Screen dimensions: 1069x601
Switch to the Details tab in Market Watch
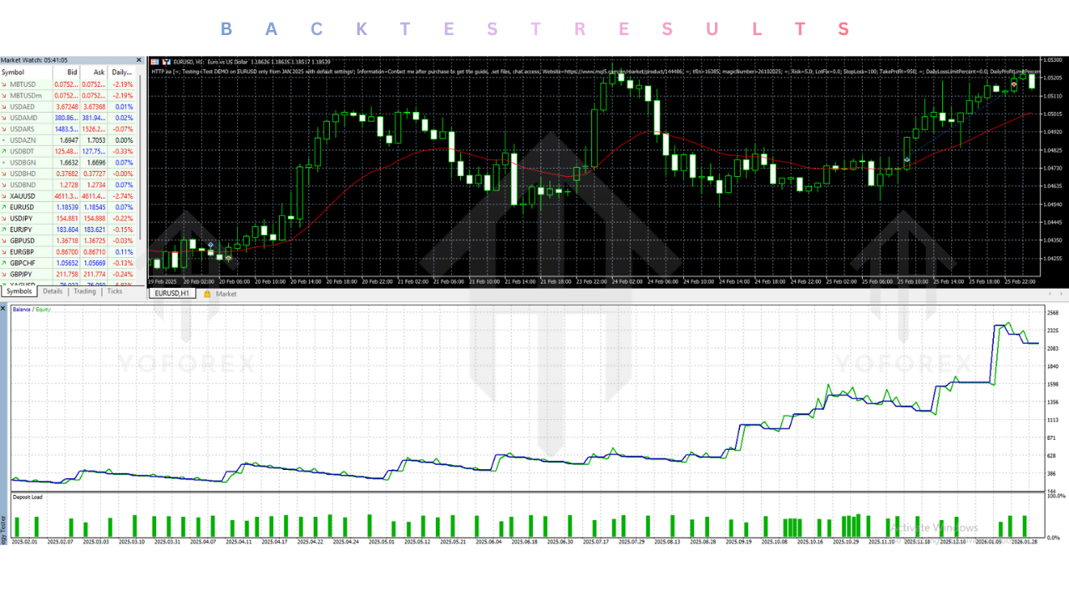52,291
